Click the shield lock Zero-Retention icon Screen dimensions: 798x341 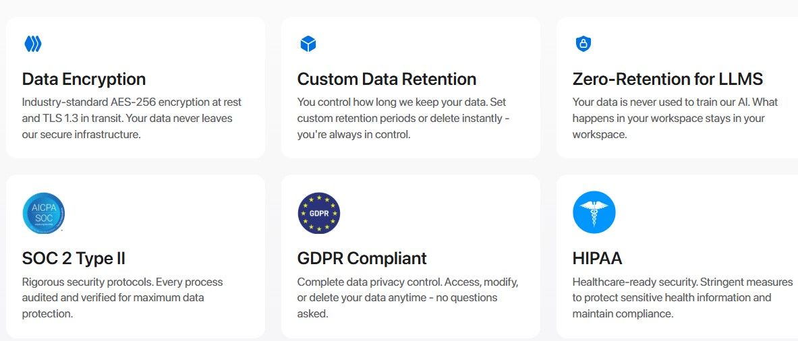[x=583, y=44]
